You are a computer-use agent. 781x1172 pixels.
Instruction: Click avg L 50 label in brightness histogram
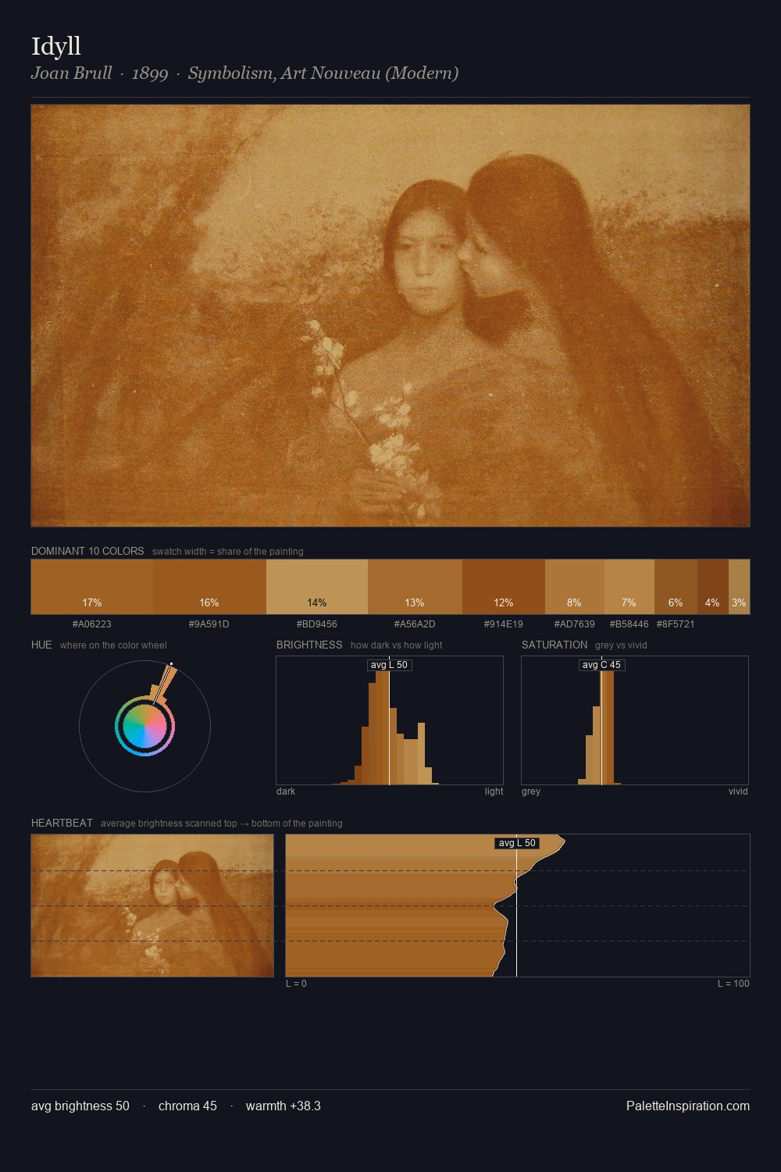[x=389, y=665]
